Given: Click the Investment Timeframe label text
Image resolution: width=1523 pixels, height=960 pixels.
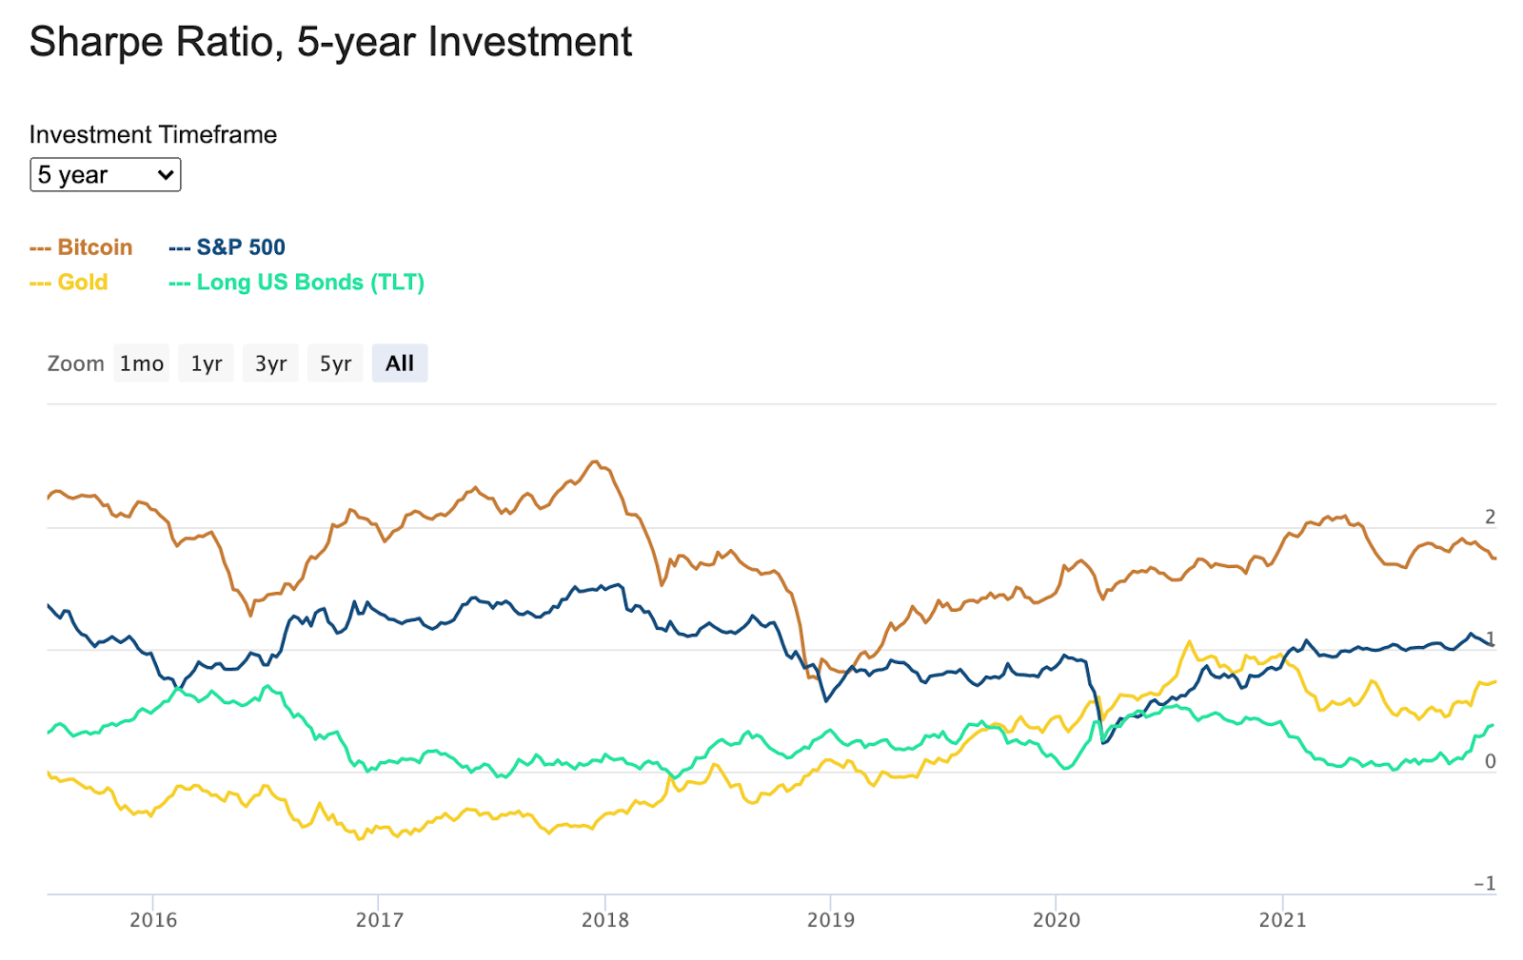Looking at the screenshot, I should pos(153,135).
